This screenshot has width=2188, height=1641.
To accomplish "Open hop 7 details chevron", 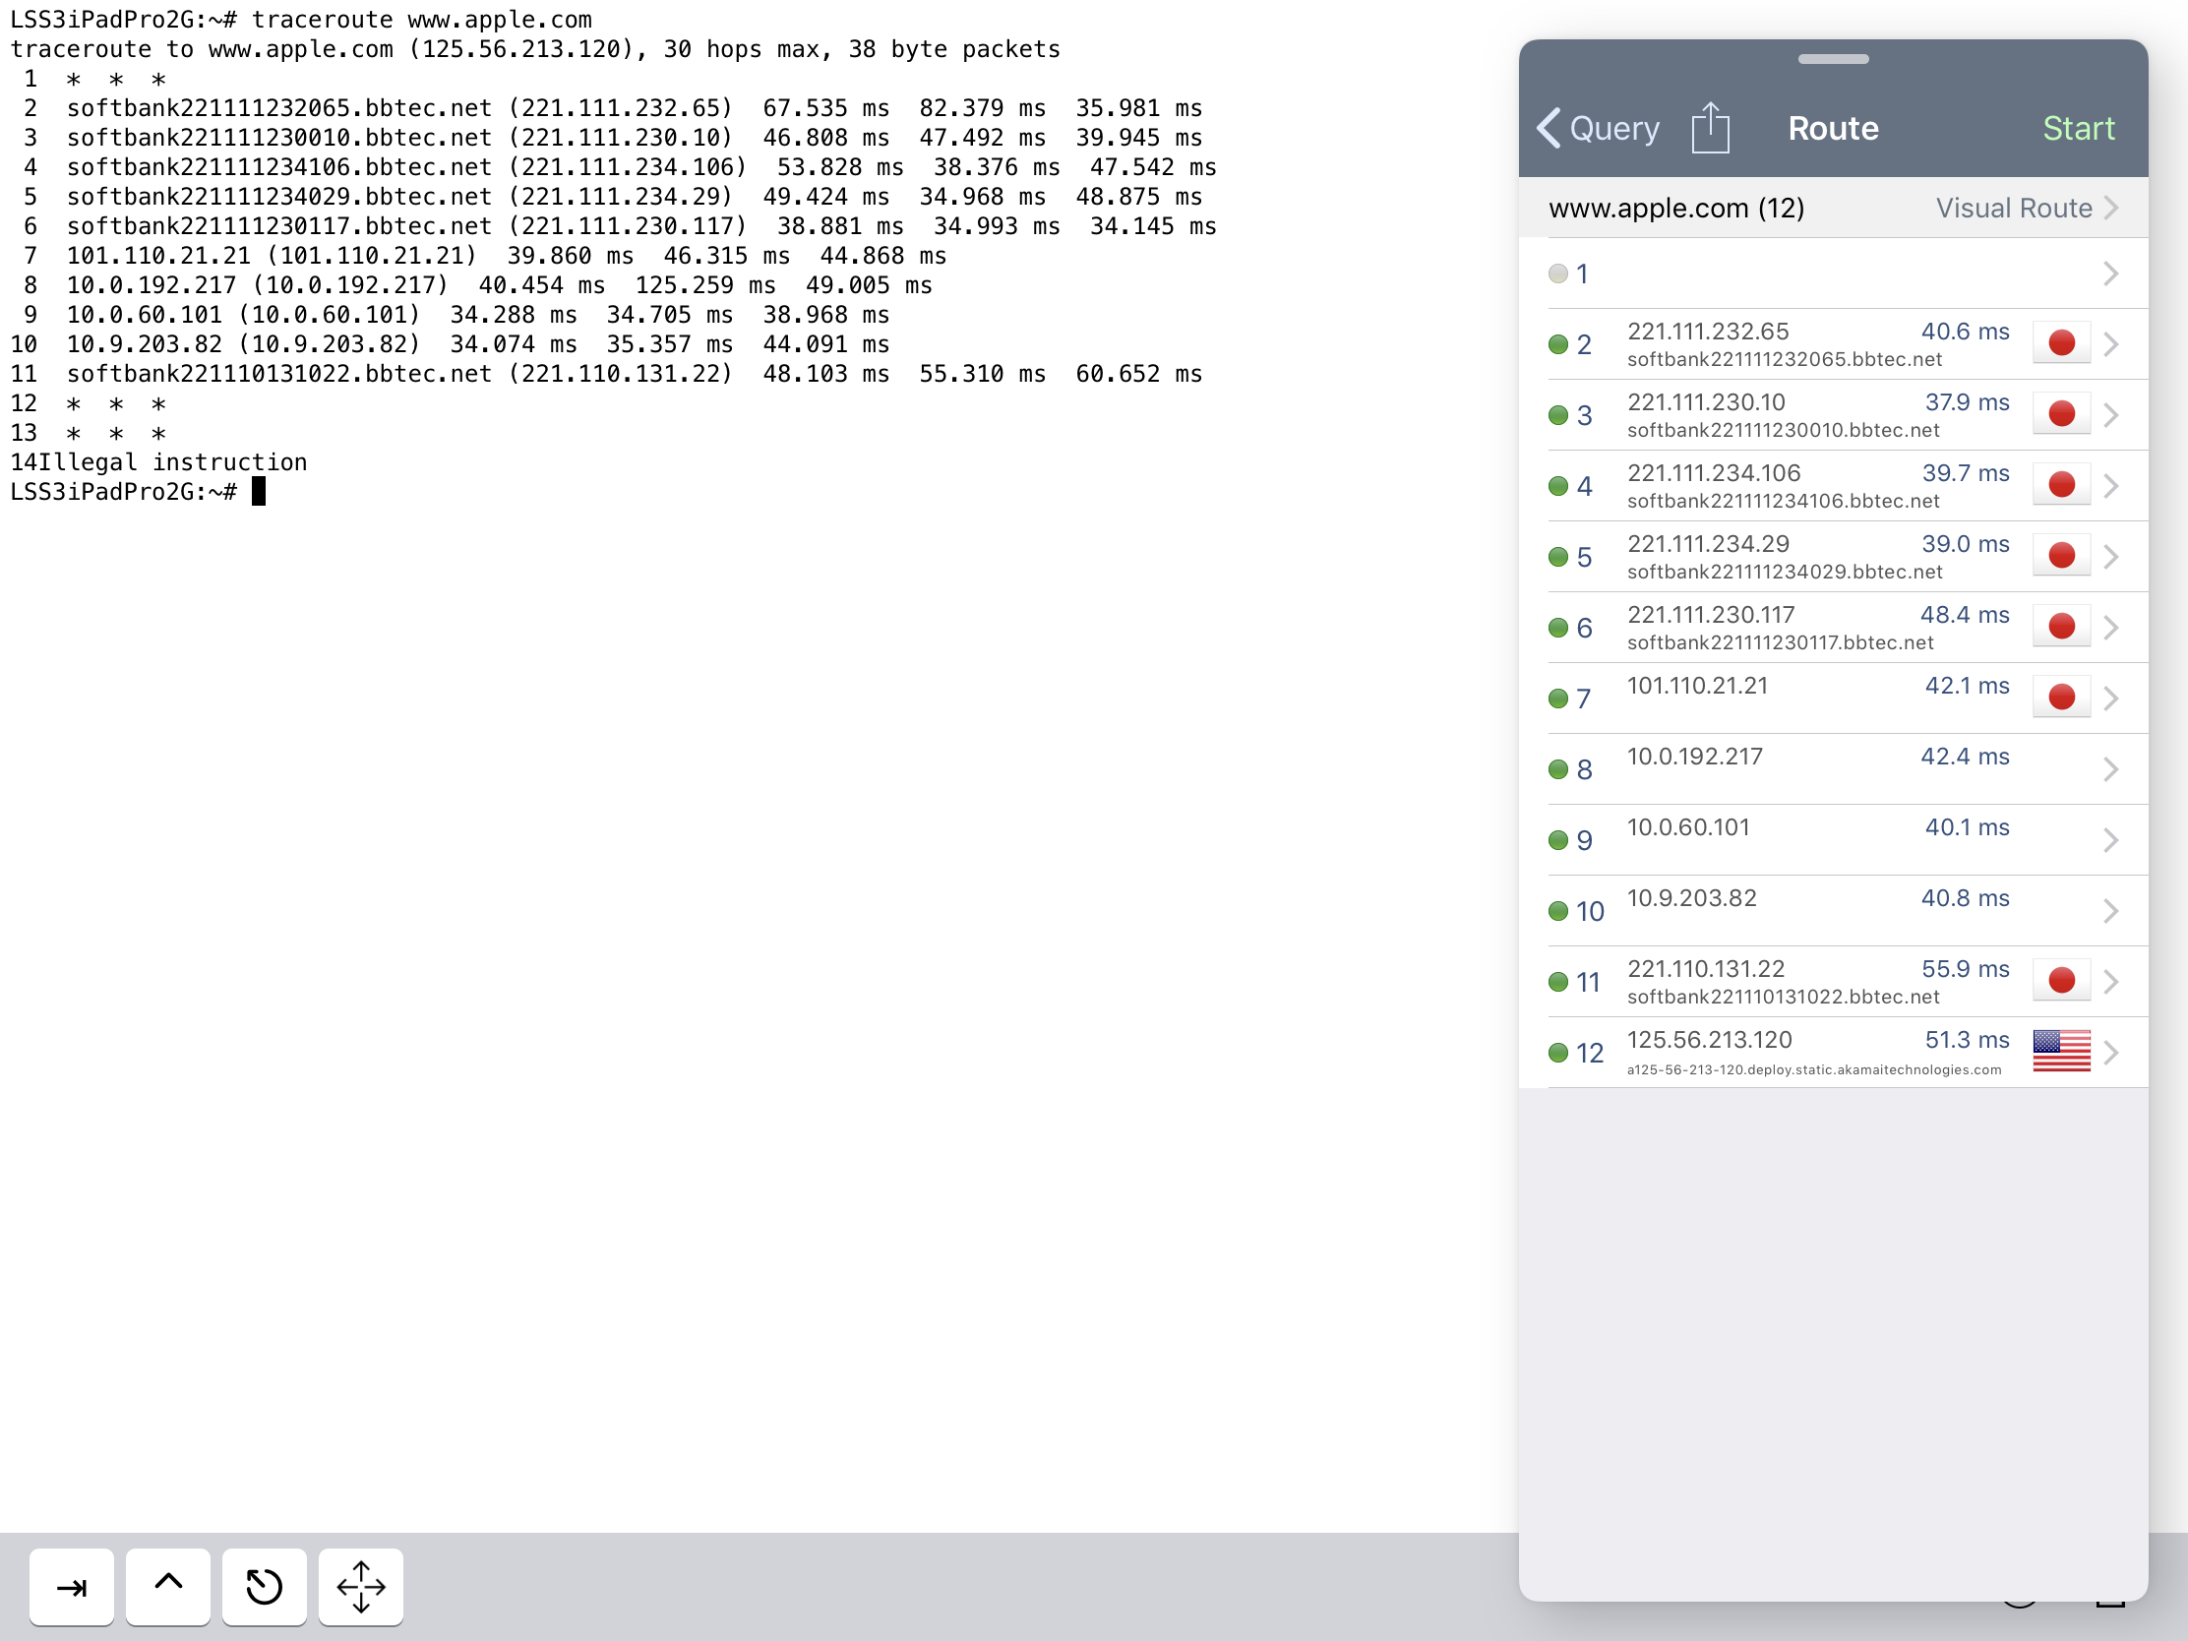I will click(2110, 699).
